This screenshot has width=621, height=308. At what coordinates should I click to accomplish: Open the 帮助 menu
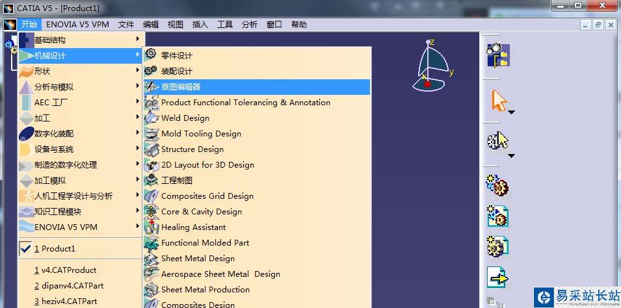298,25
